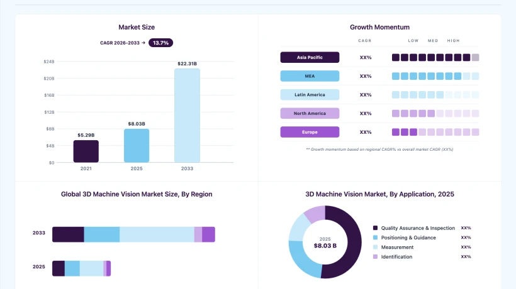Click the $24B axis label
The height and width of the screenshot is (289, 516).
click(x=49, y=62)
